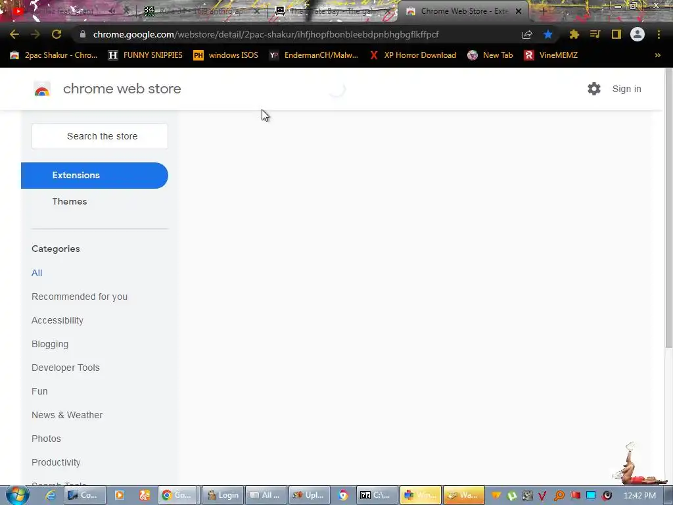Choose the News & Weather category
This screenshot has height=505, width=673.
(67, 415)
